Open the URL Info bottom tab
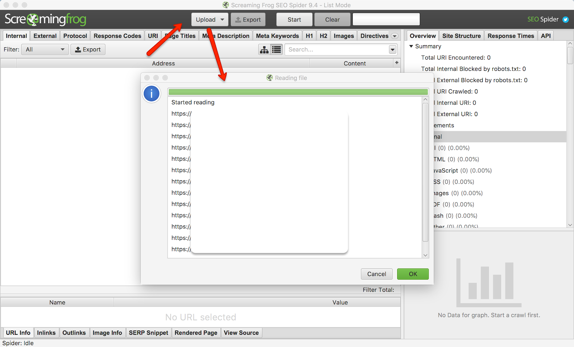 tap(18, 333)
